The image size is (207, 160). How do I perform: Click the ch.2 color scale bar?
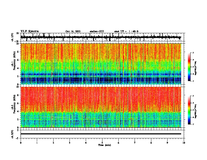click(x=189, y=110)
